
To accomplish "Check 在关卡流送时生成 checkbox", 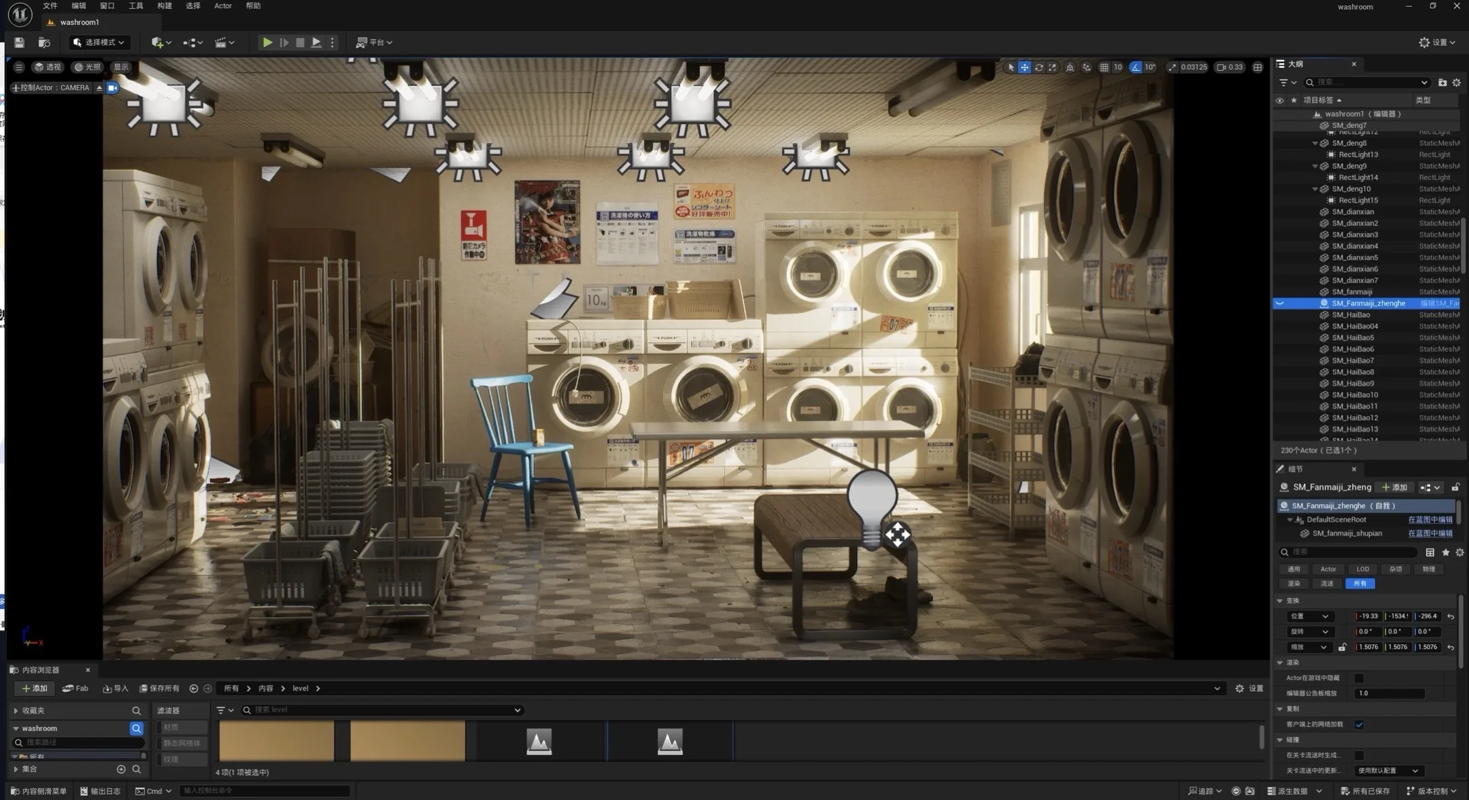I will click(1359, 755).
